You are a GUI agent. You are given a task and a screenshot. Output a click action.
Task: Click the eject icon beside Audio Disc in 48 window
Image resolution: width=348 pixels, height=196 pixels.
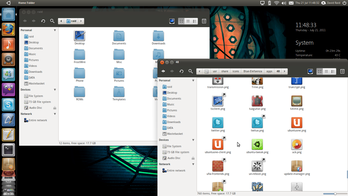point(193,158)
